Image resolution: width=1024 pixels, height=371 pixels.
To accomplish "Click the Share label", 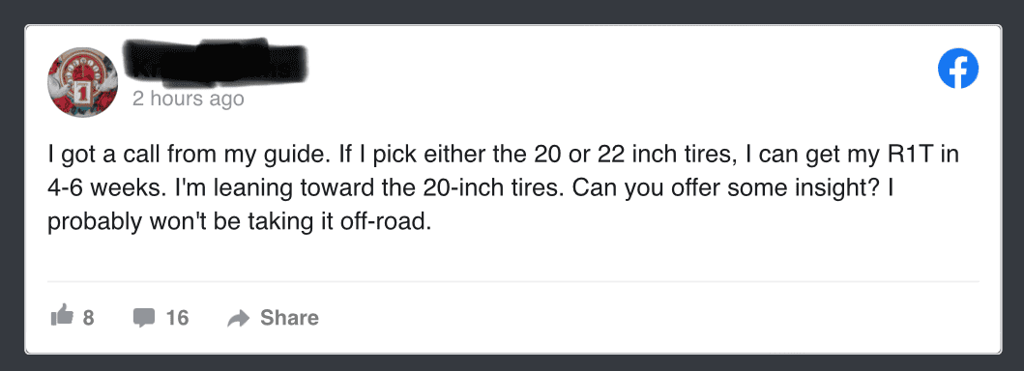I will click(289, 318).
